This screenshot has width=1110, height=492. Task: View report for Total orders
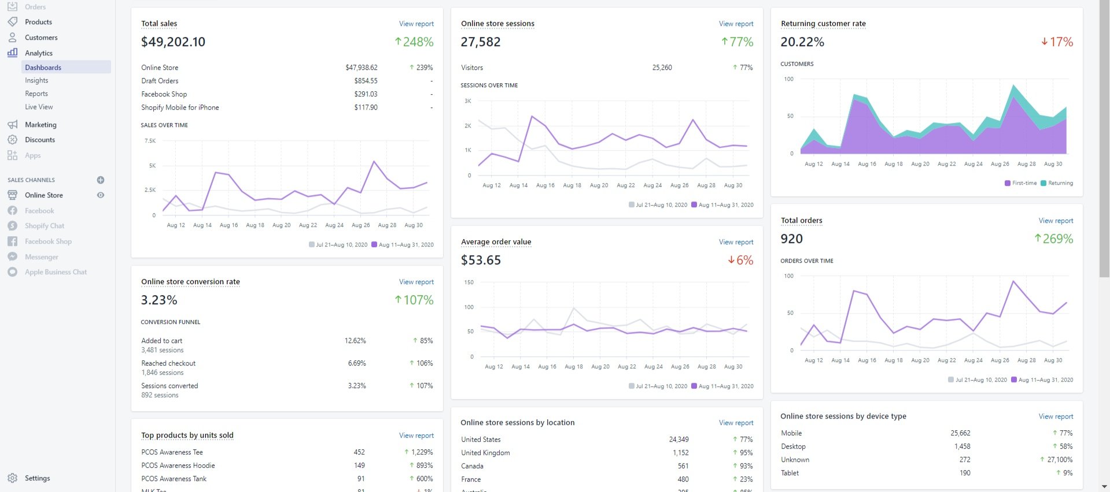point(1056,221)
